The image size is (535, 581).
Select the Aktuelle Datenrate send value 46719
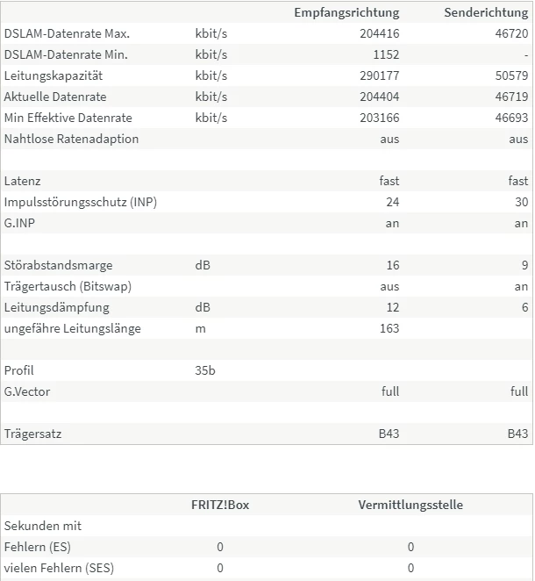point(510,97)
